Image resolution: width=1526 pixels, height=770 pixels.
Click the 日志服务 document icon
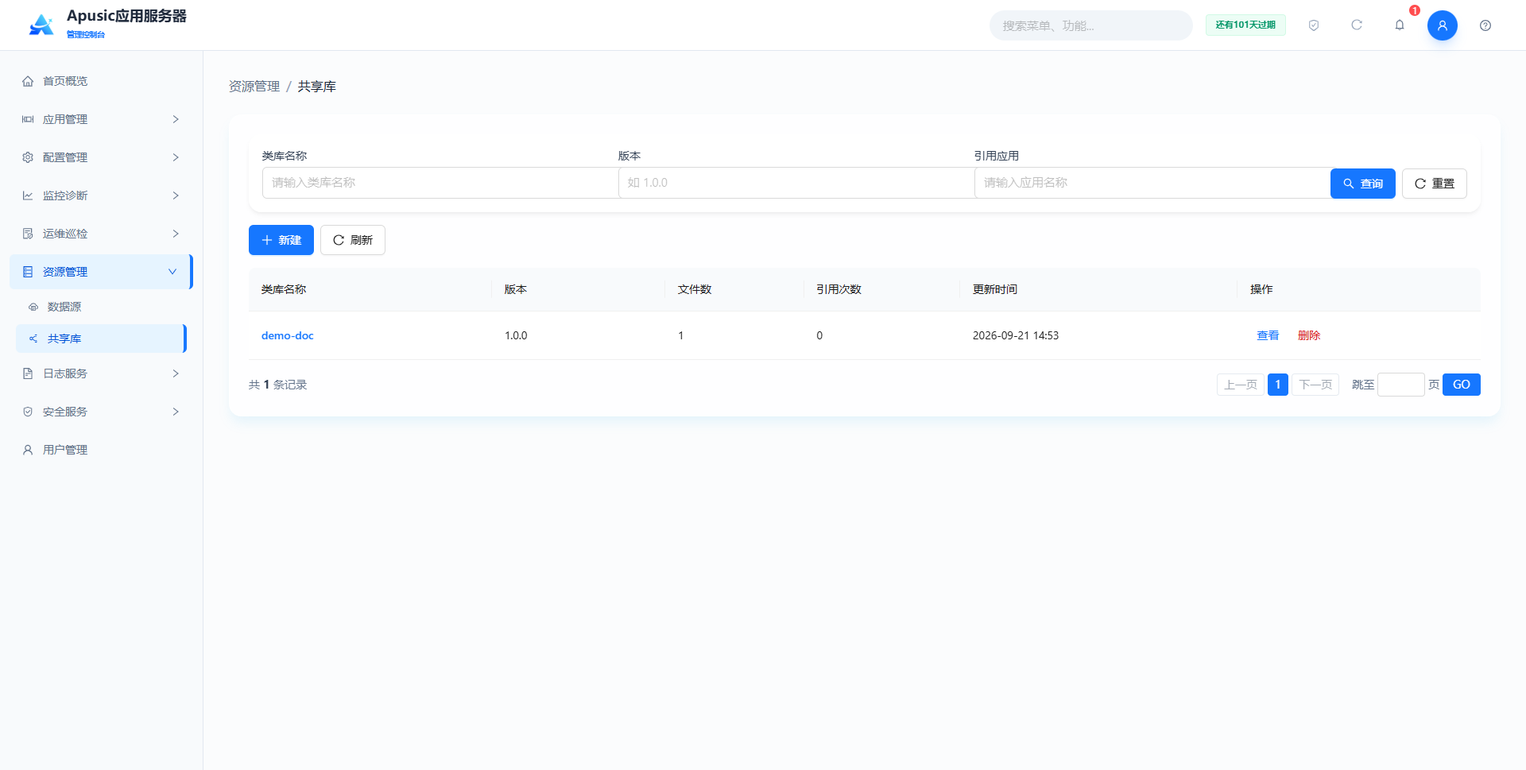(x=28, y=373)
